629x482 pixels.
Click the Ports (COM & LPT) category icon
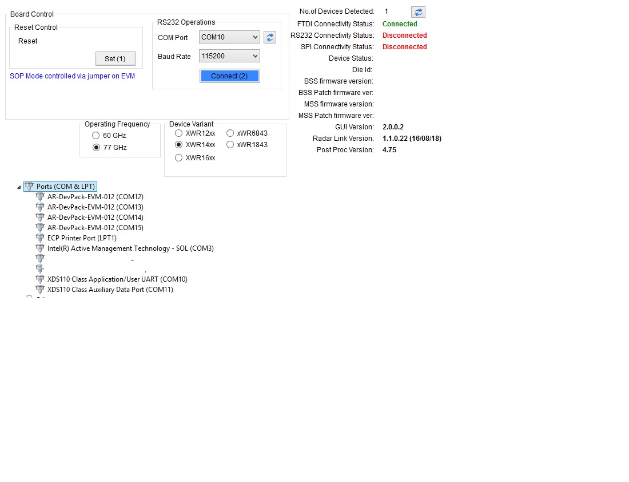pyautogui.click(x=29, y=187)
